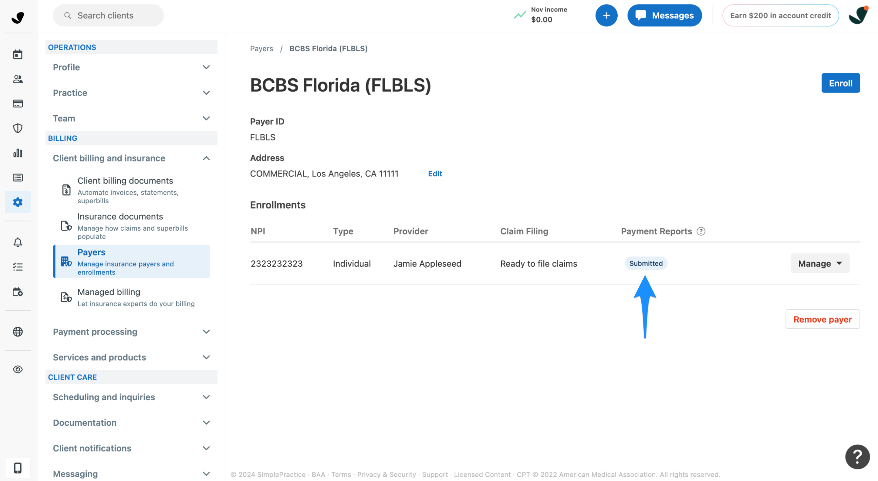This screenshot has height=481, width=878.
Task: Expand the Practice section
Action: [131, 93]
